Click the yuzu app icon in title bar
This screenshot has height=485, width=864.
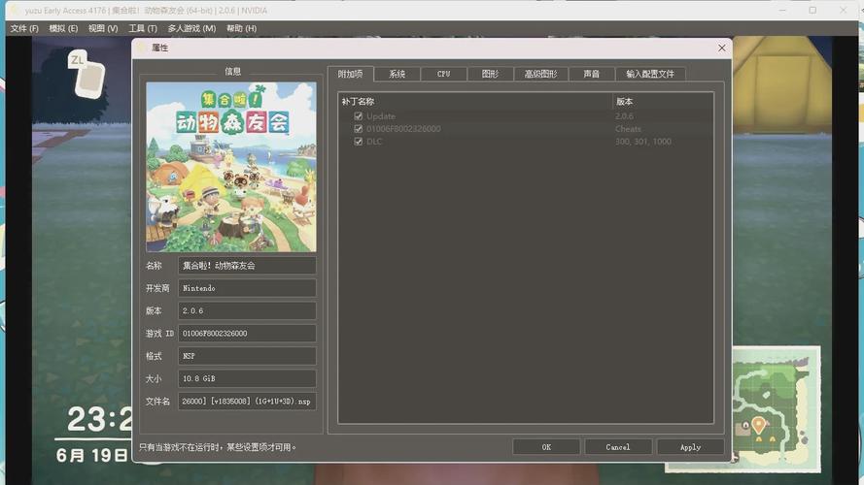(15, 11)
